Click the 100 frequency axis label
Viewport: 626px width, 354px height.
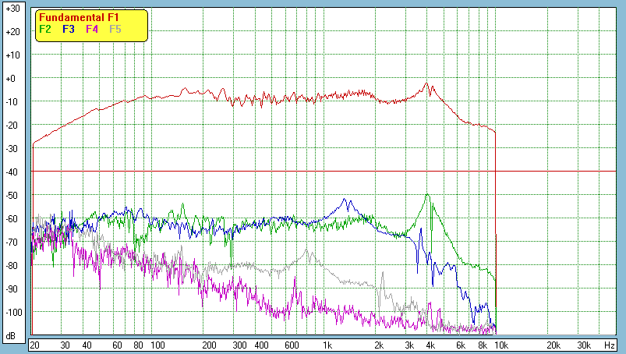click(157, 345)
